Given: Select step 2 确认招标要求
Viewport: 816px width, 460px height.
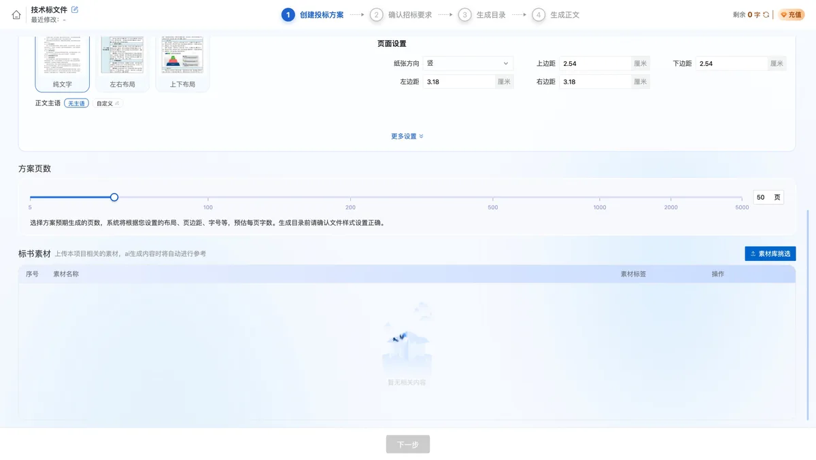Looking at the screenshot, I should [401, 14].
